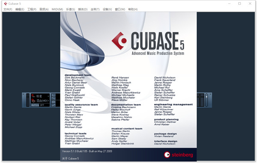
Task: Open the 乐谱(S) menu
Action: click(x=71, y=9)
